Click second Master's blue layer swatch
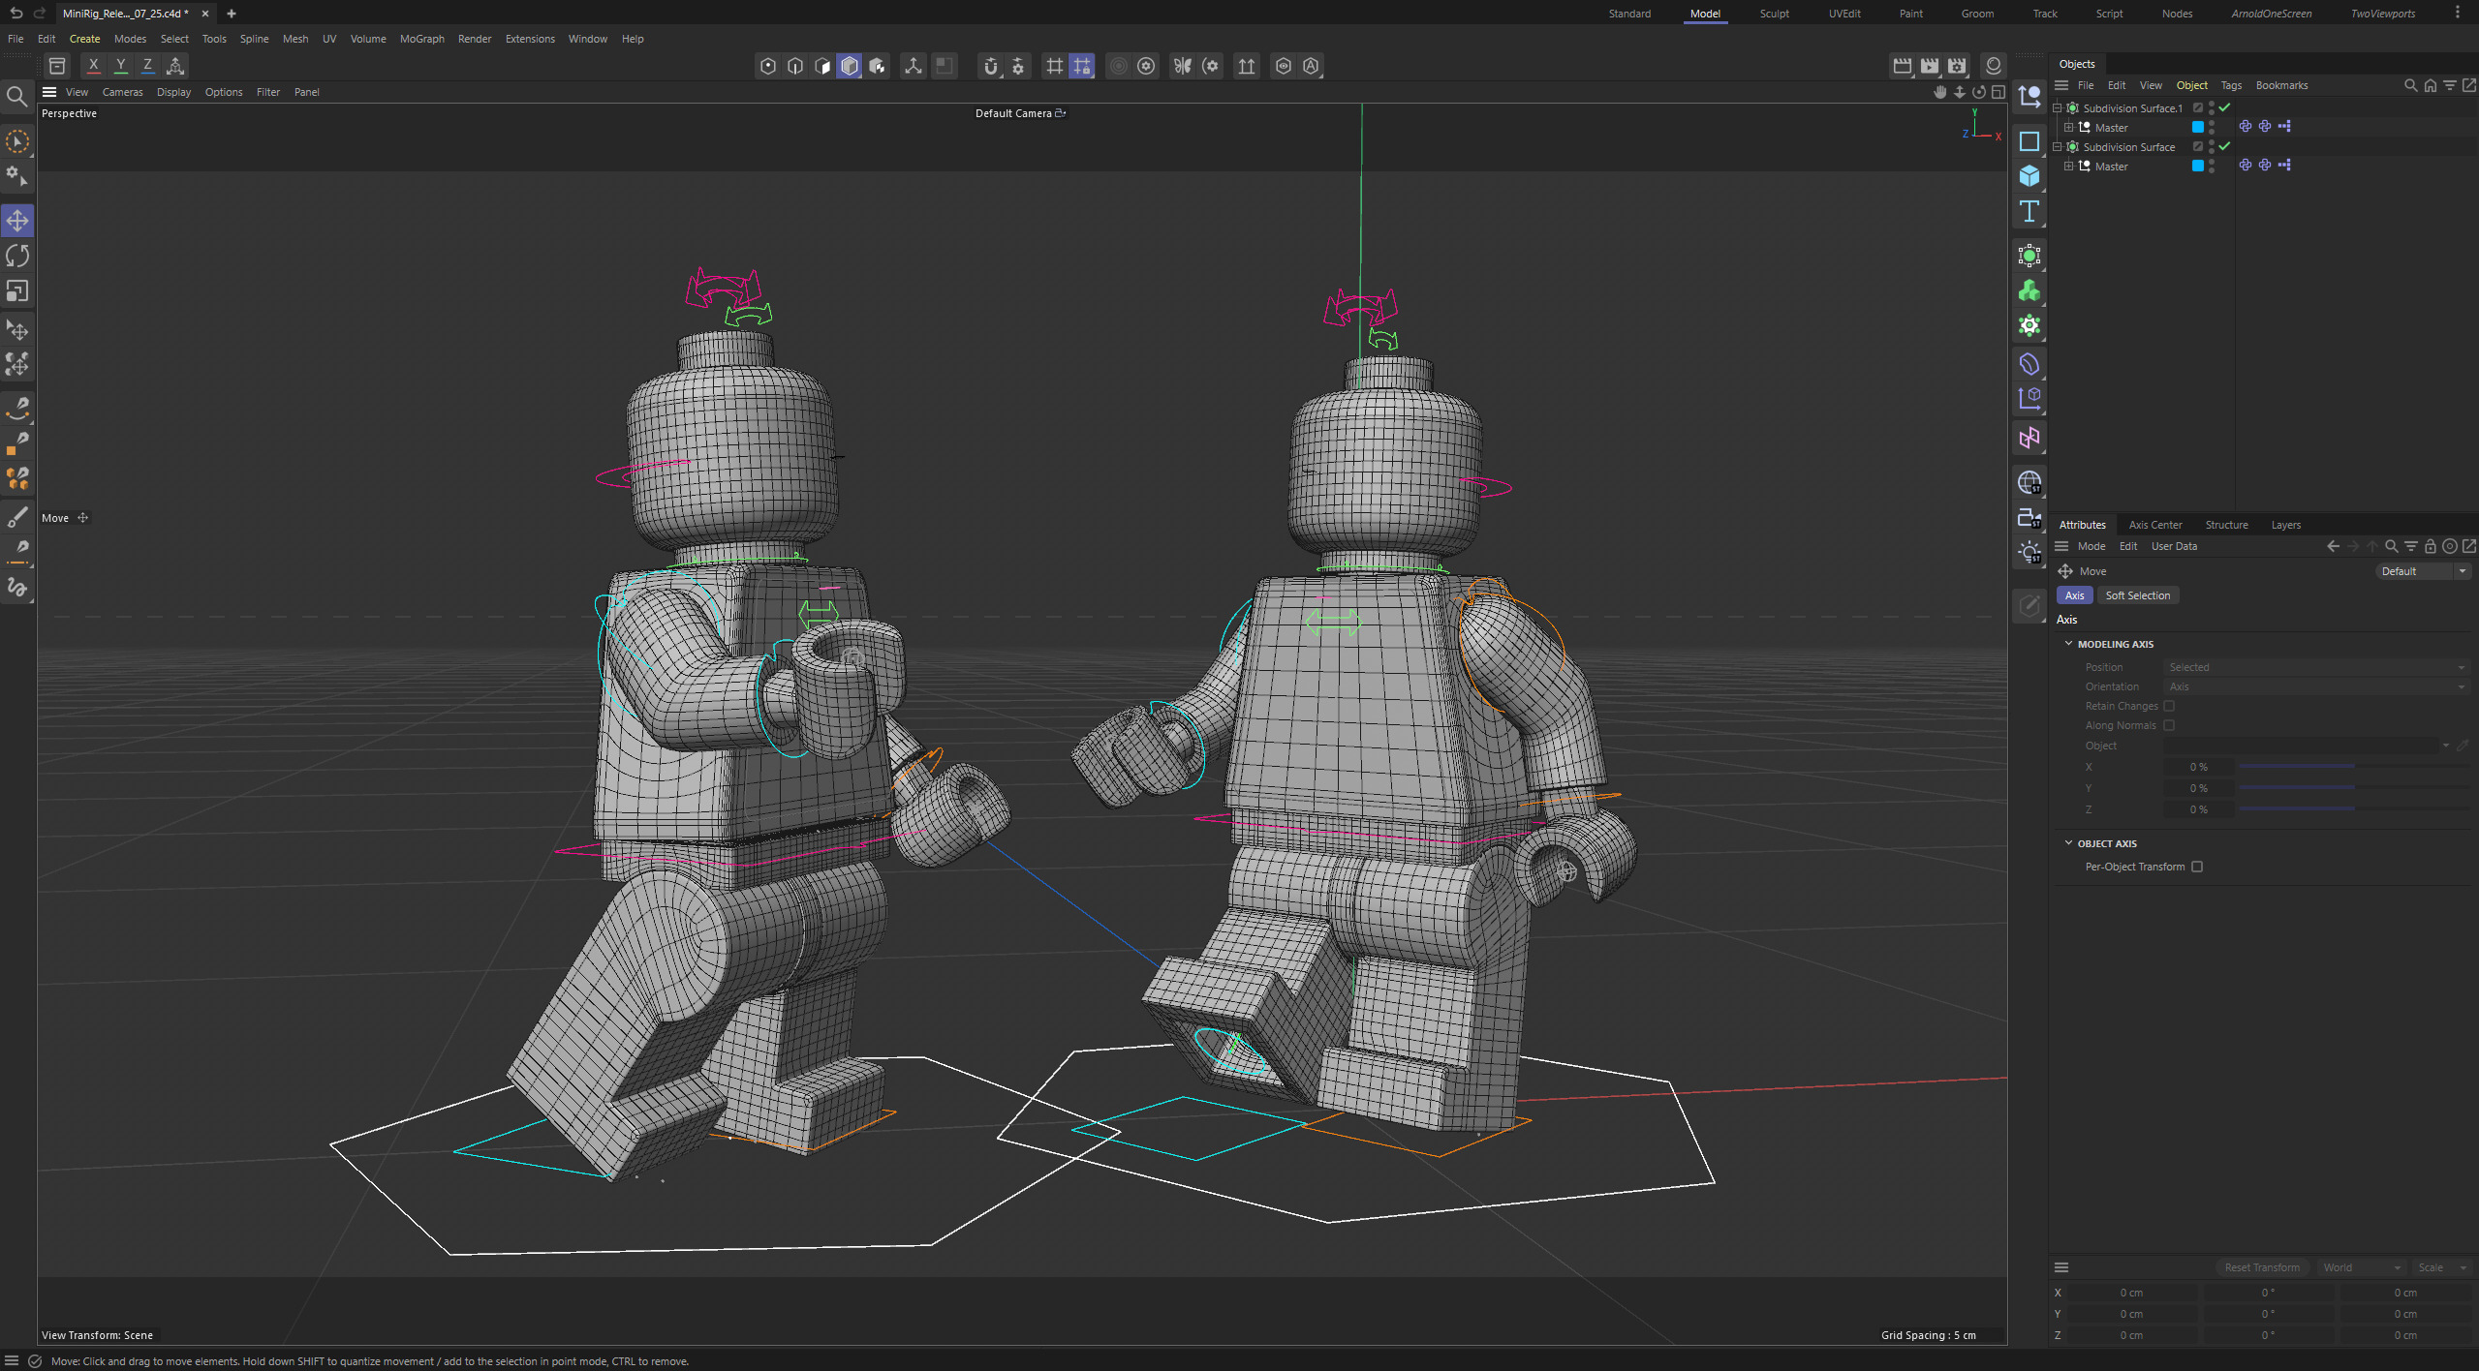The height and width of the screenshot is (1371, 2479). (x=2198, y=166)
